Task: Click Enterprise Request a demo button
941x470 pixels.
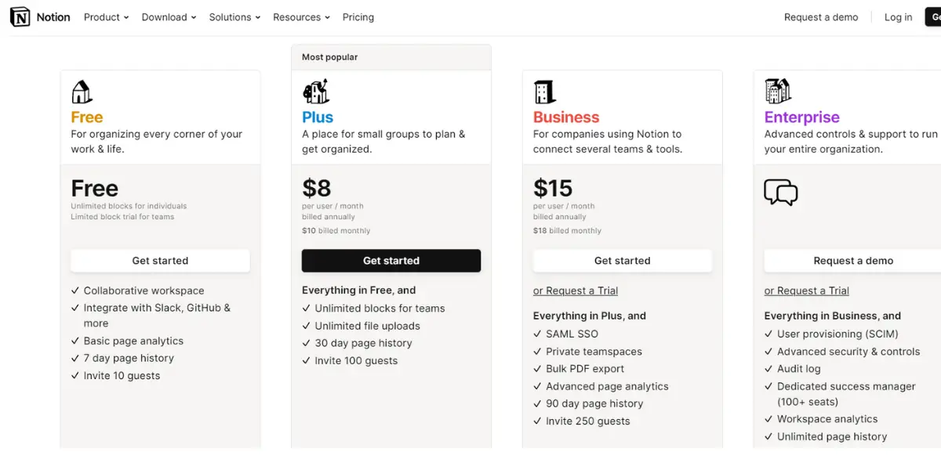Action: click(853, 261)
